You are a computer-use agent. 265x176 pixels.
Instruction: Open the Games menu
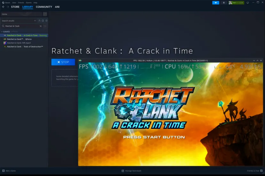click(x=29, y=3)
